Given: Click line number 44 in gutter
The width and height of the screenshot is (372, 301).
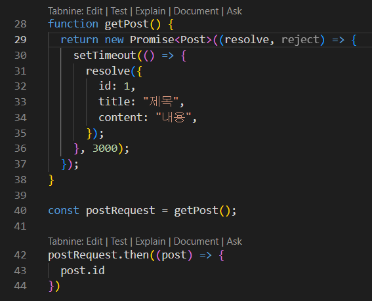Looking at the screenshot, I should (20, 286).
